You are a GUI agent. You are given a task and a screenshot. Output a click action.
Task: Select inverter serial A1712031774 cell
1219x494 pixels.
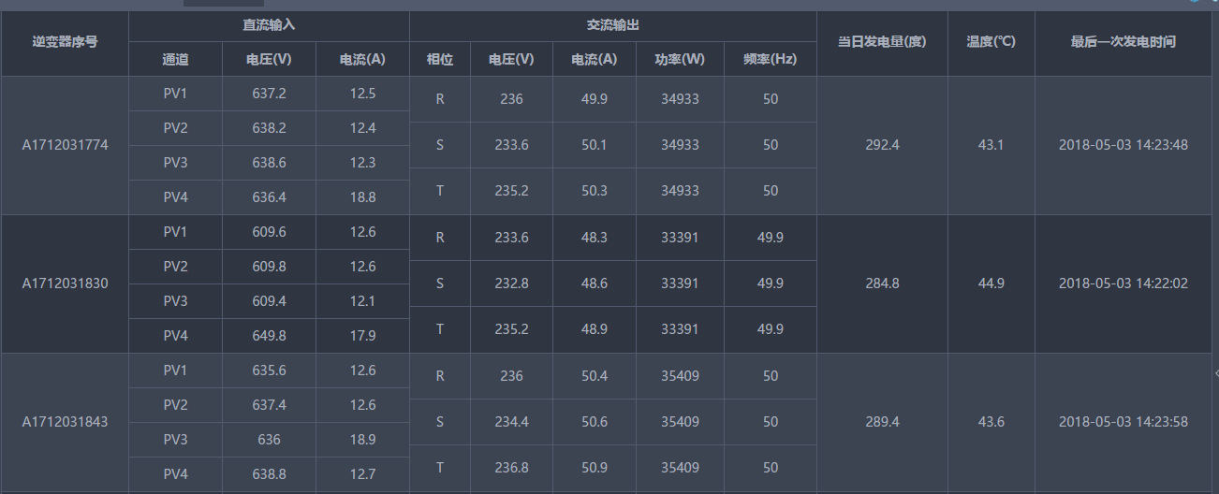(65, 145)
